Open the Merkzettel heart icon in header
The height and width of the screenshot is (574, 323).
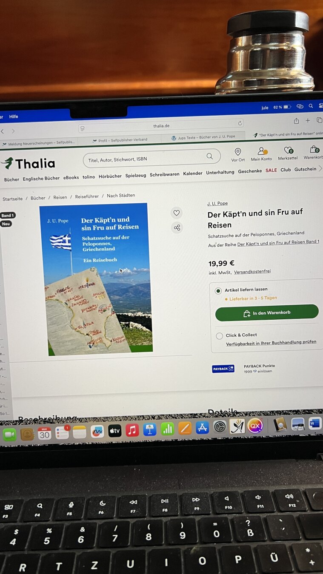click(288, 150)
